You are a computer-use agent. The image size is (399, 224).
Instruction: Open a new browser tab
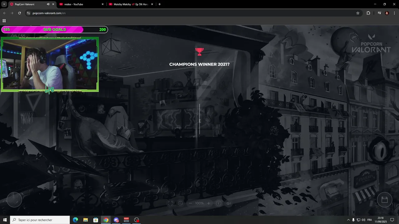(x=160, y=4)
